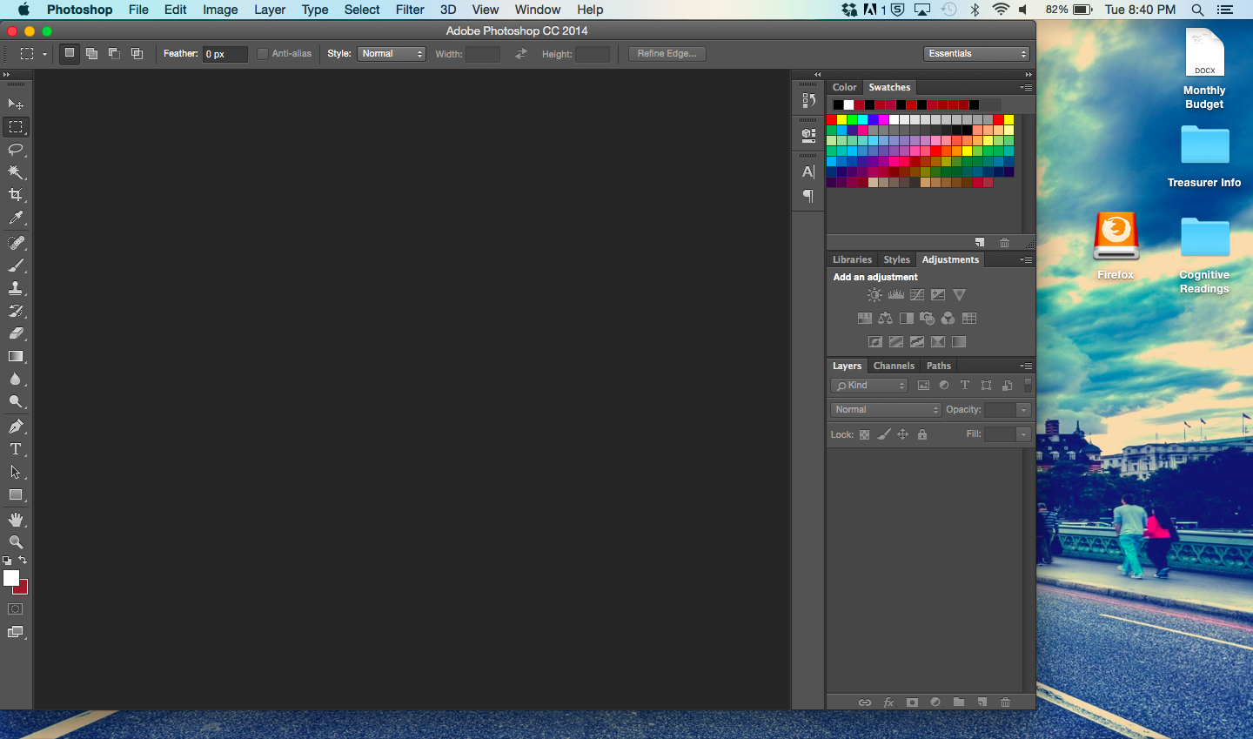Click the Layers panel trash icon

[x=1005, y=702]
